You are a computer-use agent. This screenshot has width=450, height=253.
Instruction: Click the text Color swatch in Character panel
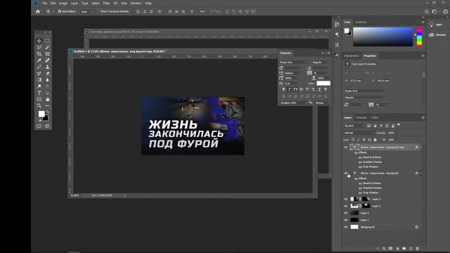(323, 83)
